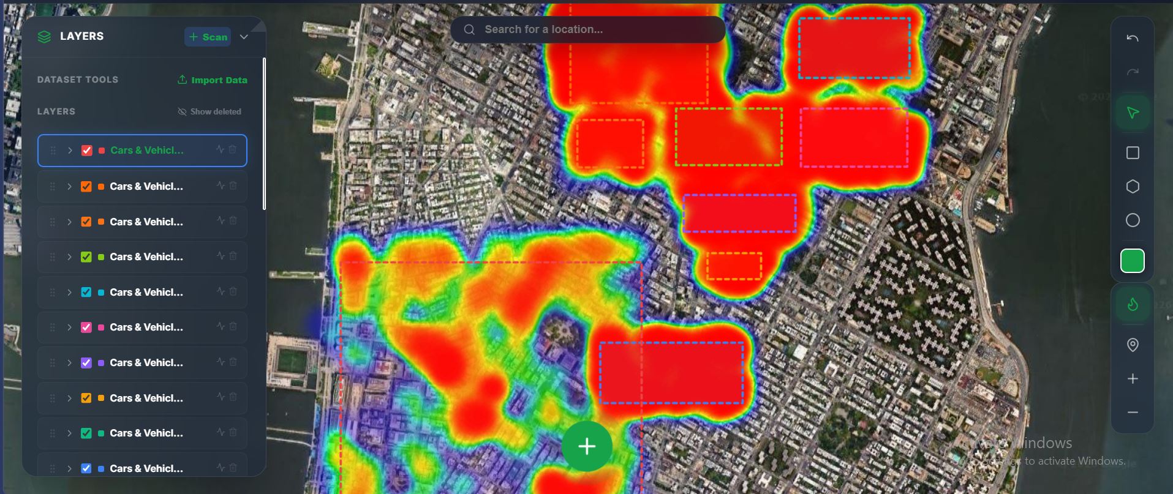The image size is (1173, 494).
Task: Click the Import Data link
Action: 212,80
